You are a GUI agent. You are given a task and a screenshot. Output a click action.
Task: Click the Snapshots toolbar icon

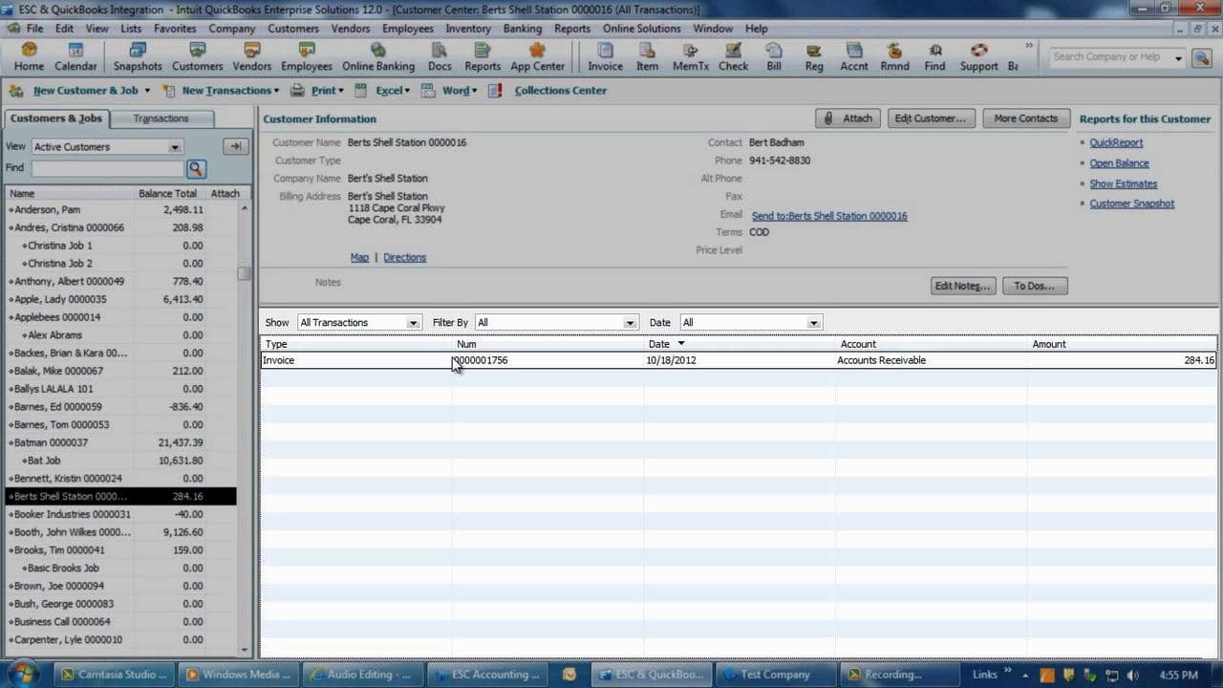[x=138, y=56]
